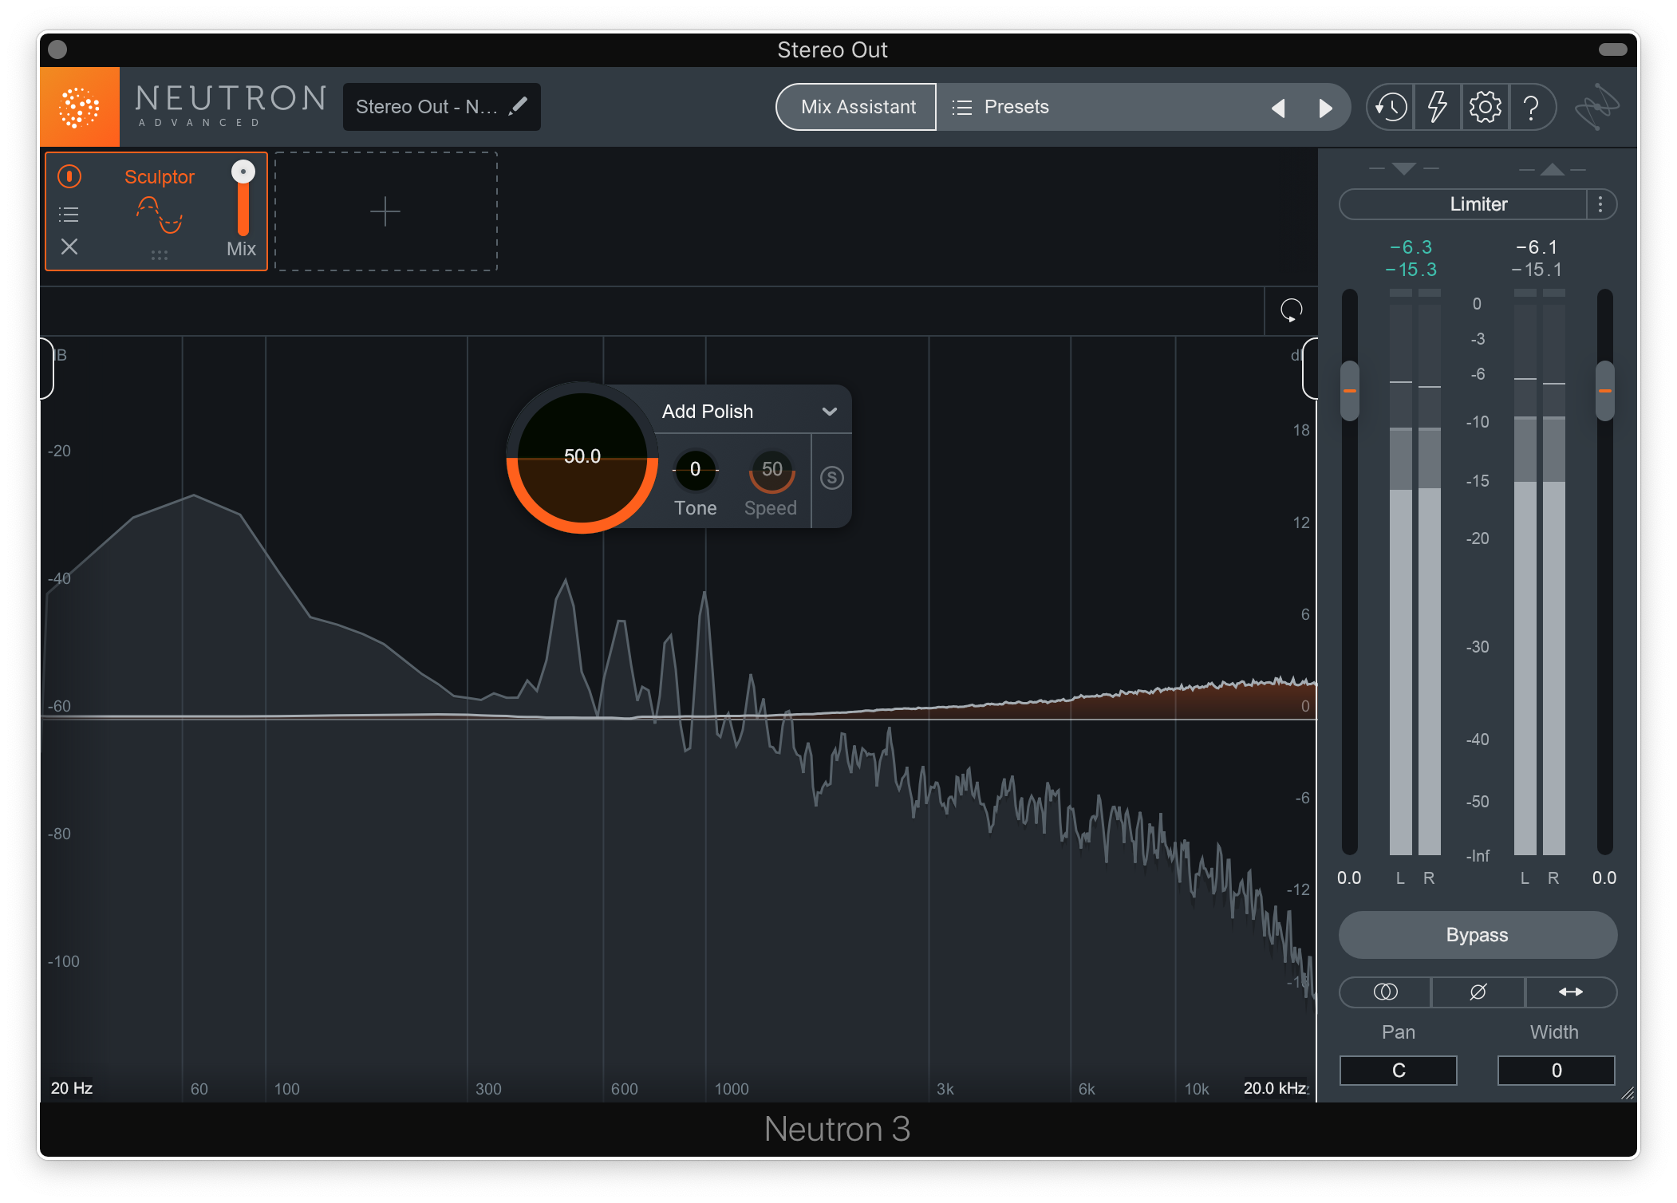Open the Add Polish target dropdown
Image resolution: width=1677 pixels, height=1203 pixels.
point(750,412)
